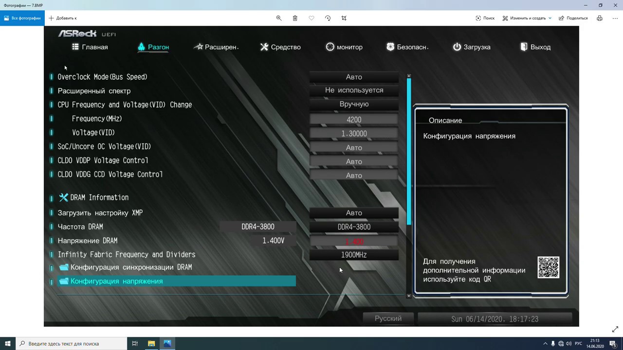
Task: Open the notification center icon
Action: pyautogui.click(x=613, y=344)
